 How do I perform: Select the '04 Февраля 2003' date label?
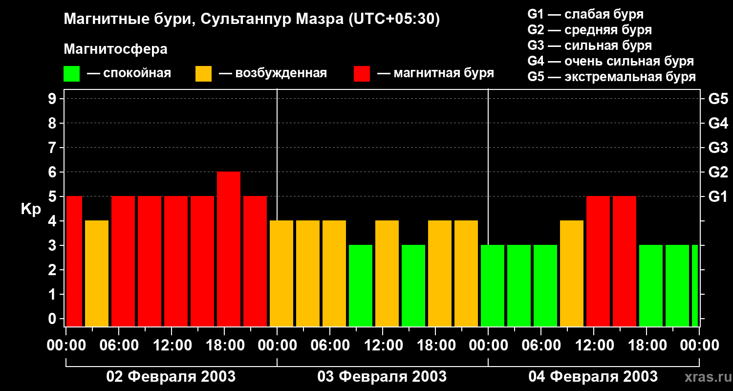coord(593,377)
